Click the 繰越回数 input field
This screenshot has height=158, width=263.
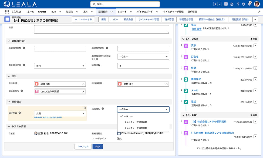(x=143, y=66)
